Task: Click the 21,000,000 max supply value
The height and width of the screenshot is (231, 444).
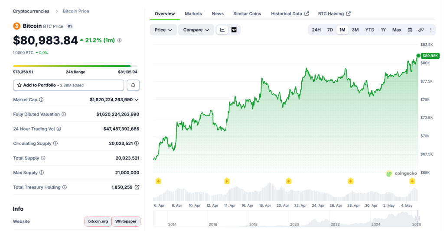Action: click(x=127, y=173)
